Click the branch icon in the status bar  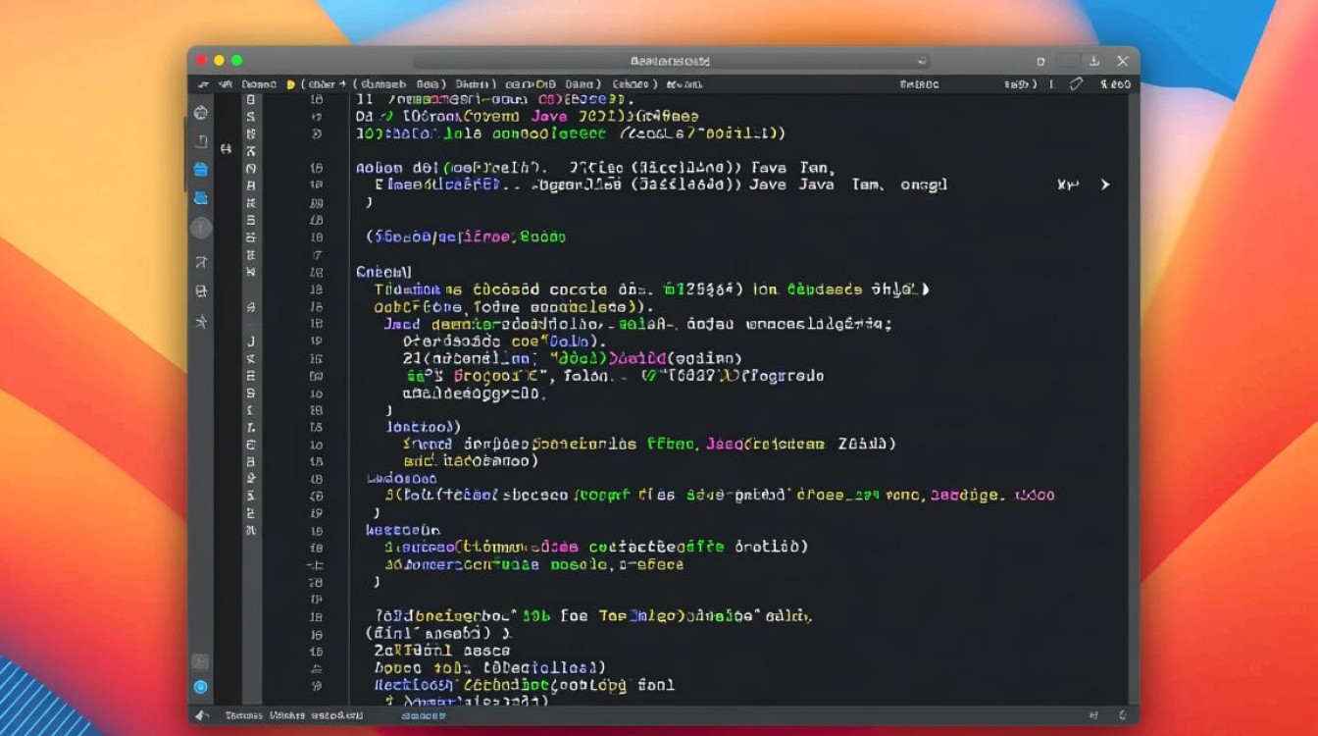[201, 716]
